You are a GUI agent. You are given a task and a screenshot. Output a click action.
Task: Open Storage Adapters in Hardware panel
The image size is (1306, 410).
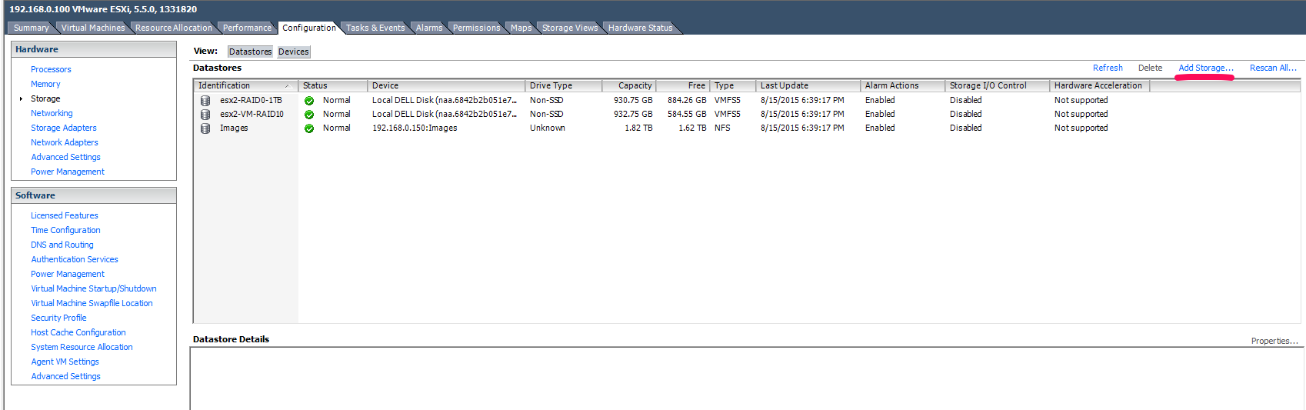coord(64,128)
